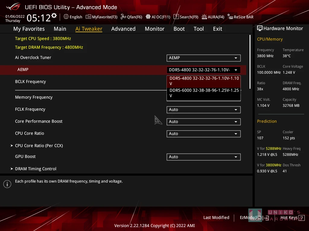Toggle ReSize BAR icon
309x231 pixels.
pyautogui.click(x=230, y=17)
